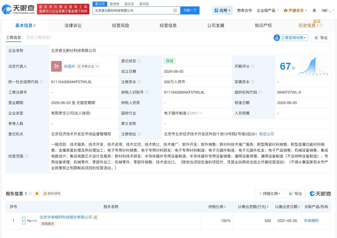The image size is (337, 238).
Task: Switch to the 查关系 search tab
Action: pyautogui.click(x=129, y=4)
